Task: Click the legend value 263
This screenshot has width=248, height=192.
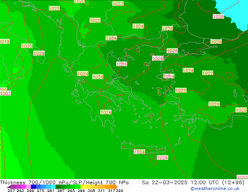Action: click(20, 190)
